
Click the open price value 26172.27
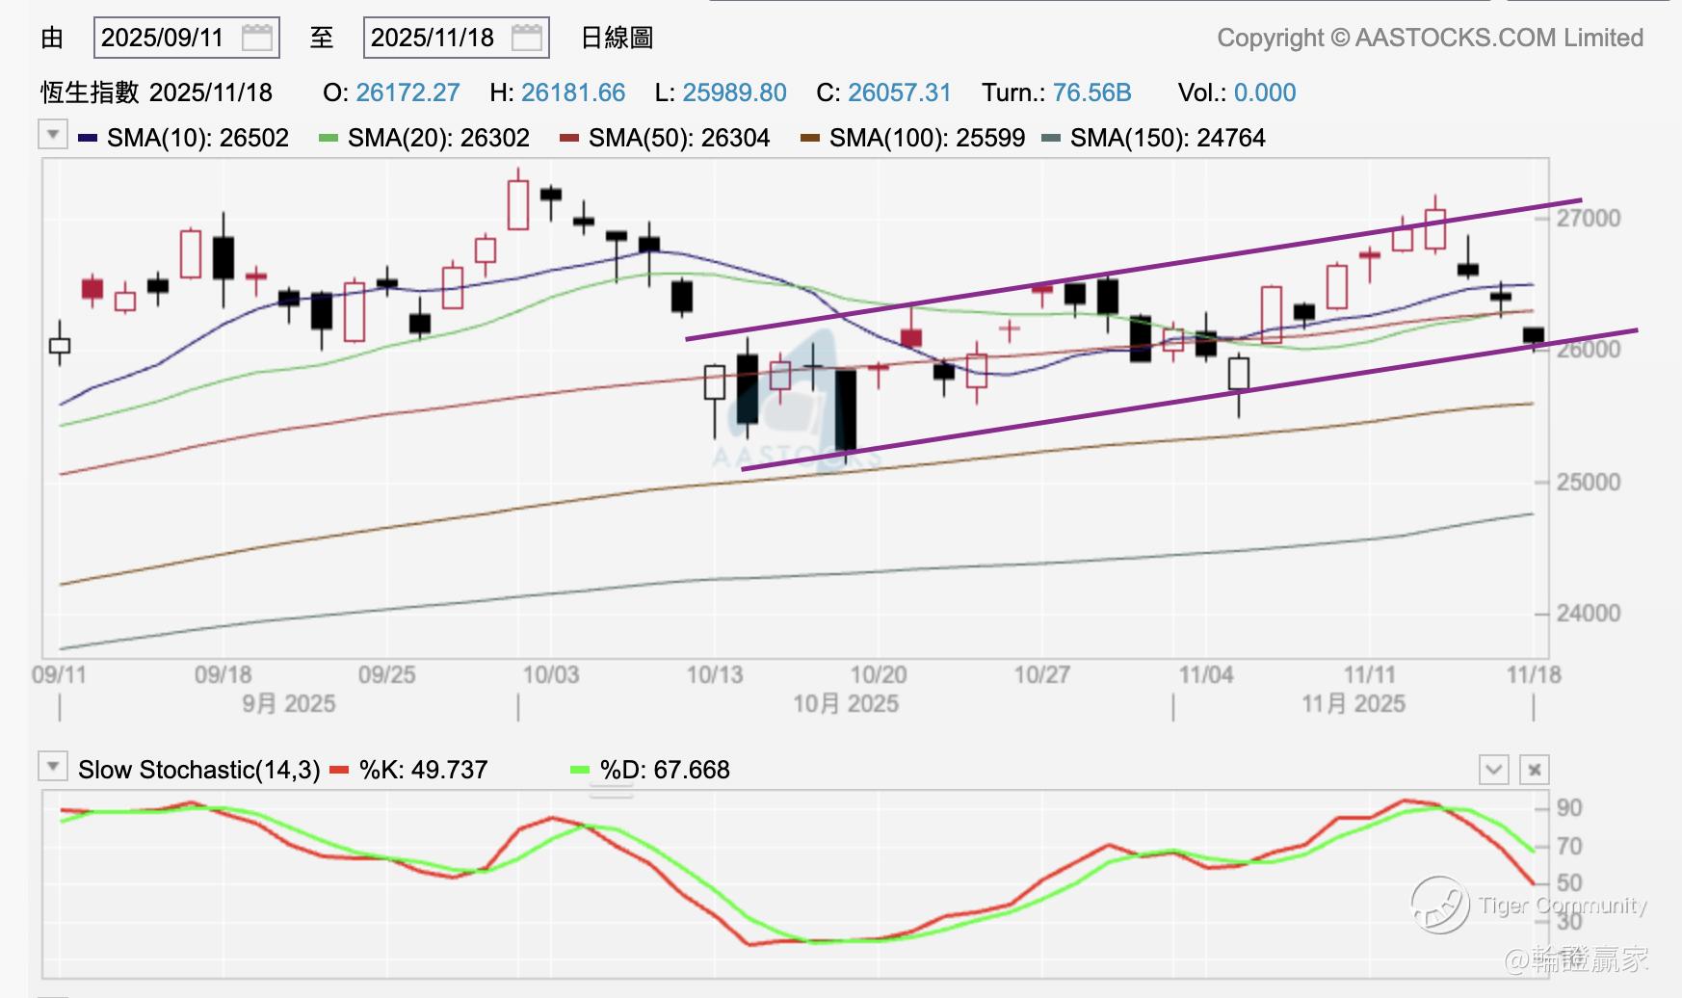click(407, 92)
